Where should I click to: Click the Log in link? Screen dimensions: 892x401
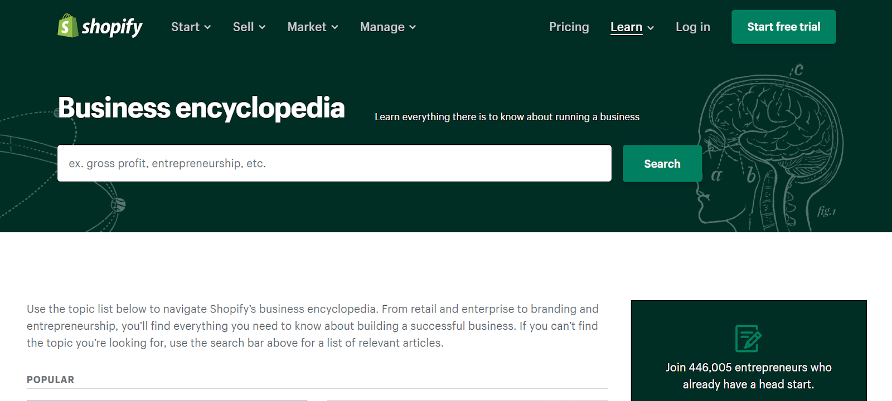pyautogui.click(x=693, y=27)
